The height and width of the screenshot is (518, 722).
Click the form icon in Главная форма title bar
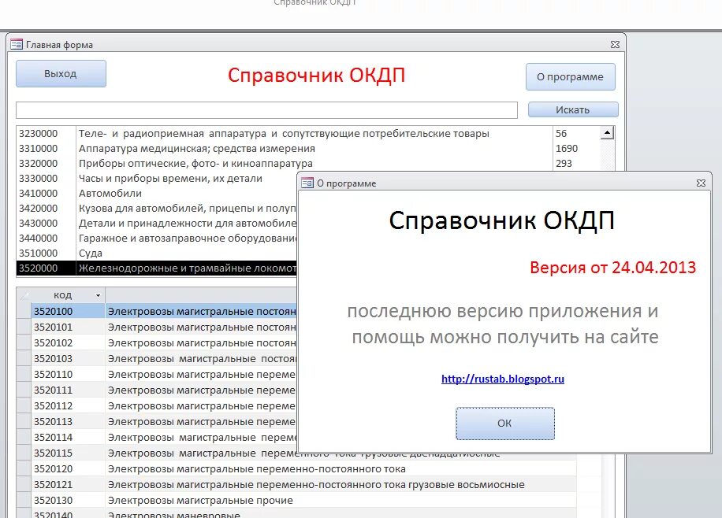(x=16, y=45)
